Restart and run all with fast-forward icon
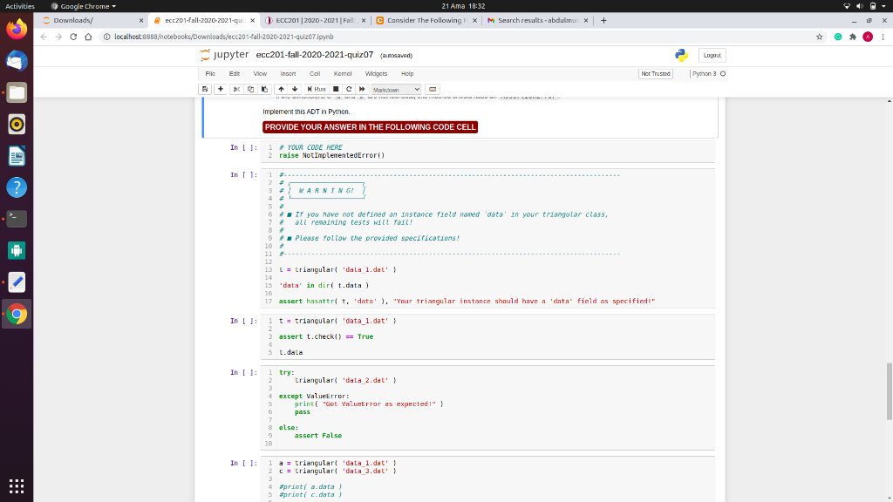893x502 pixels. [362, 88]
